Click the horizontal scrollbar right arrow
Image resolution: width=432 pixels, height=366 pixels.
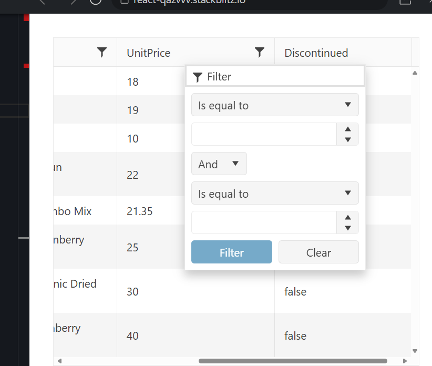pos(404,361)
